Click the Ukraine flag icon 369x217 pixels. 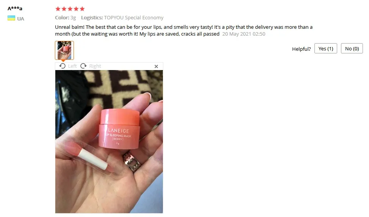click(11, 18)
